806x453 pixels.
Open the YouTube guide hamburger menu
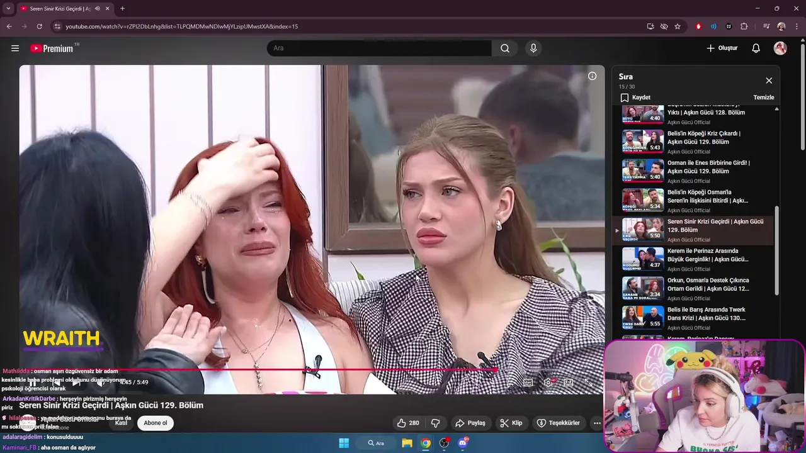click(x=15, y=48)
